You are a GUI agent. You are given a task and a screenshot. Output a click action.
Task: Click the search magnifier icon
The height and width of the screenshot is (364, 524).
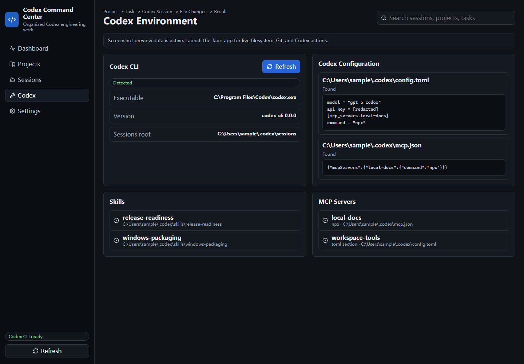click(384, 18)
